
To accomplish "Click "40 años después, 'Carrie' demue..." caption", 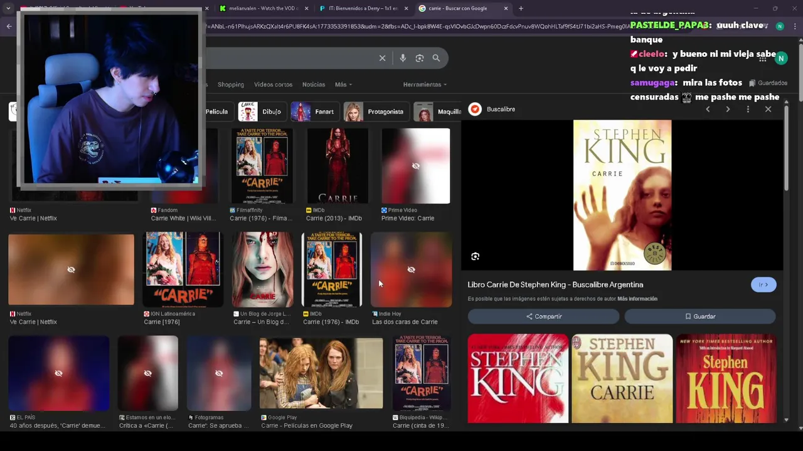I will (57, 426).
